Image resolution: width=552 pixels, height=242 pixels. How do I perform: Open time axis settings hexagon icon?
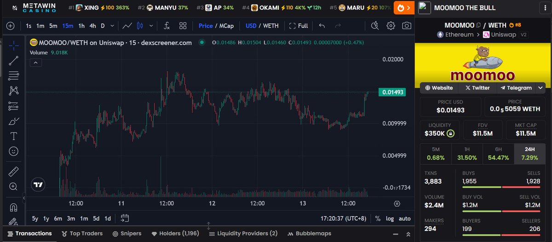(397, 203)
